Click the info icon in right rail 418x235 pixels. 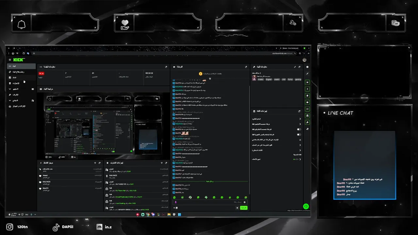307,67
